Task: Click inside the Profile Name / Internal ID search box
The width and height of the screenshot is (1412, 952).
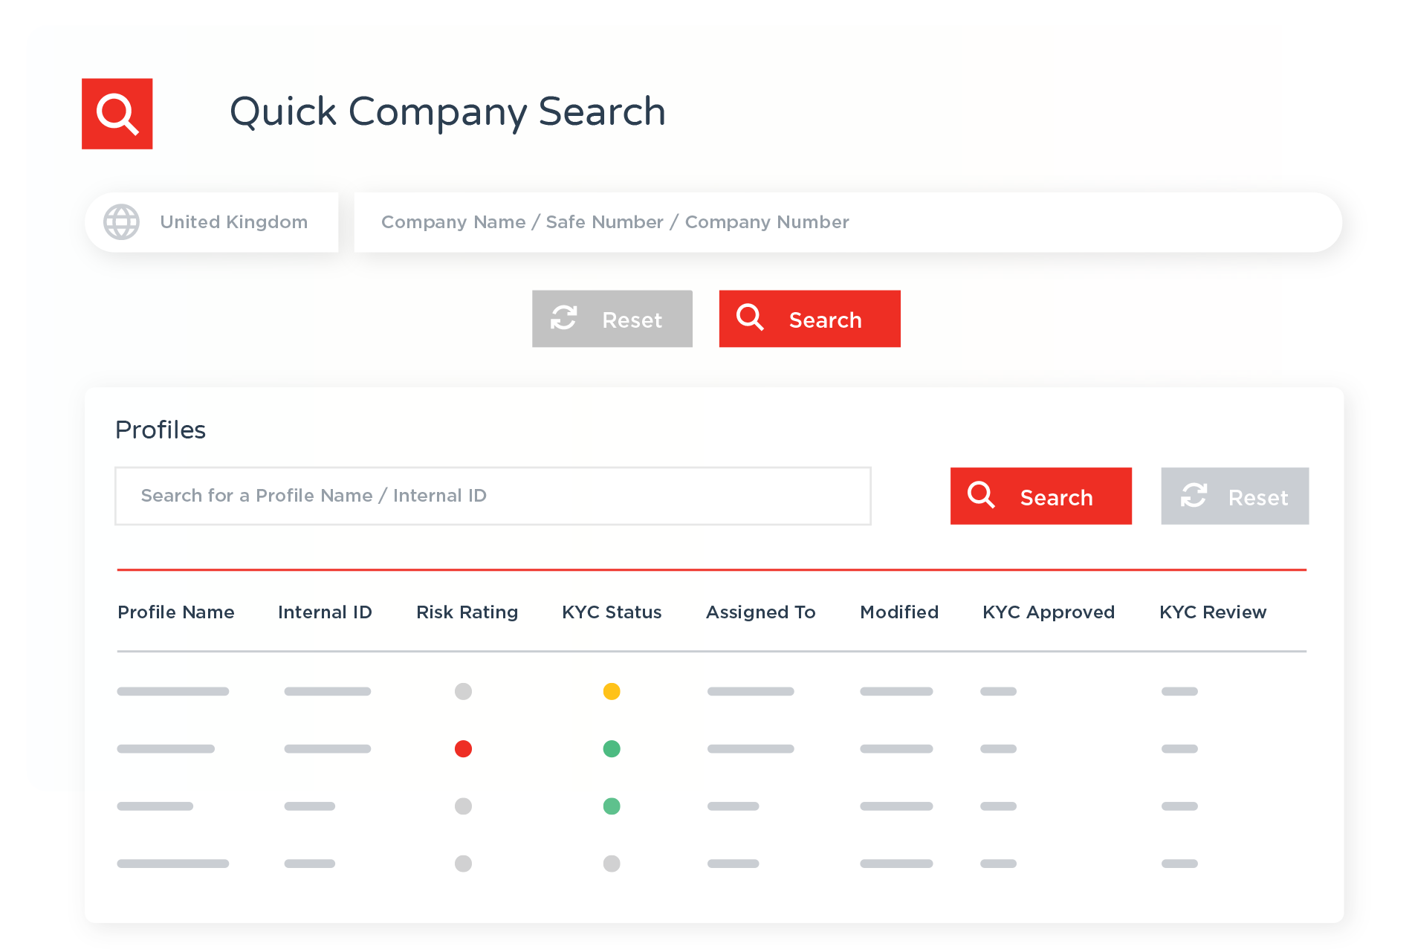Action: click(492, 496)
